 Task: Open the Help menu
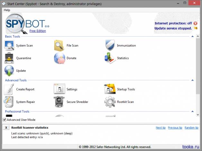click(7, 10)
